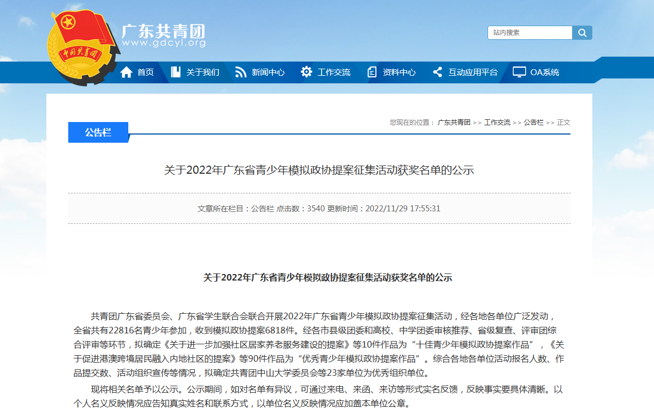Click the magnifying glass search icon
This screenshot has height=414, width=654.
[x=582, y=33]
